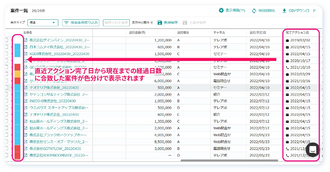
Task: Click the CSVダウンロード download icon
Action: pos(284,11)
